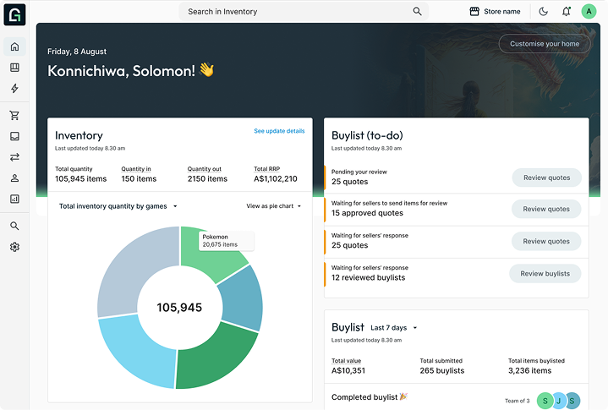The width and height of the screenshot is (608, 410).
Task: Open the user avatar 'A' menu
Action: pos(589,12)
